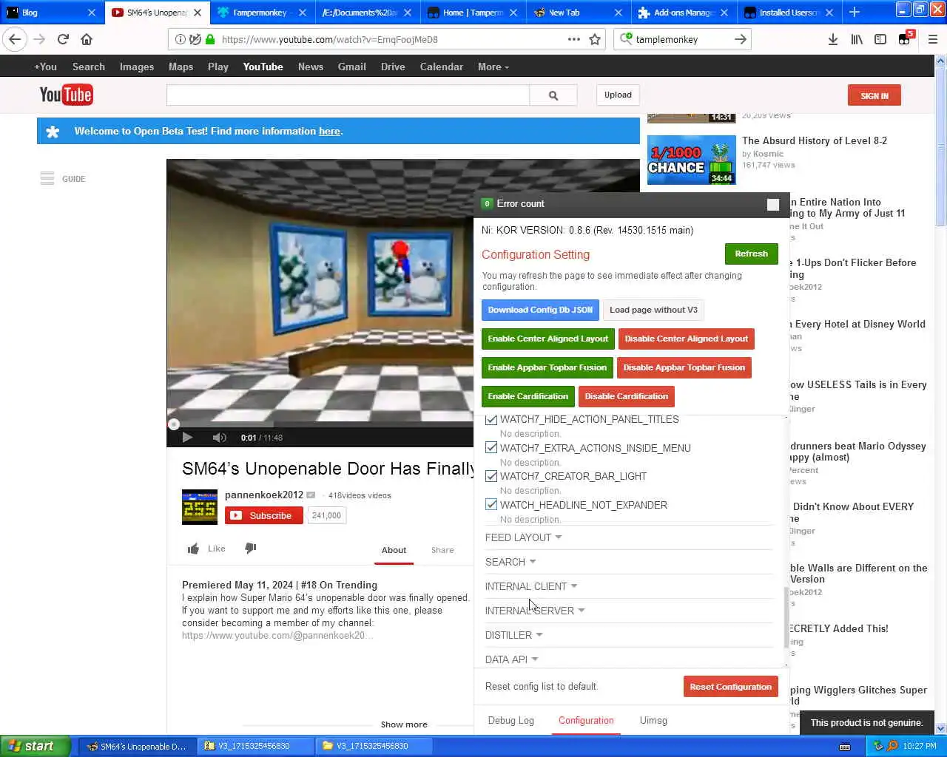Open the Share tab under the video

coord(442,550)
